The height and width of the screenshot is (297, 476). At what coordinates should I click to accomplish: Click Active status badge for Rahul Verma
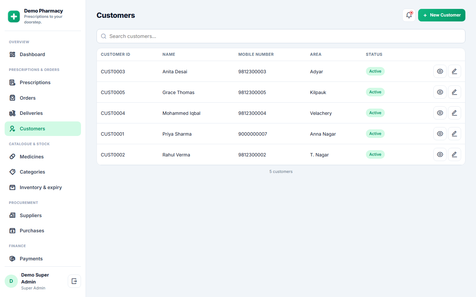coord(375,154)
